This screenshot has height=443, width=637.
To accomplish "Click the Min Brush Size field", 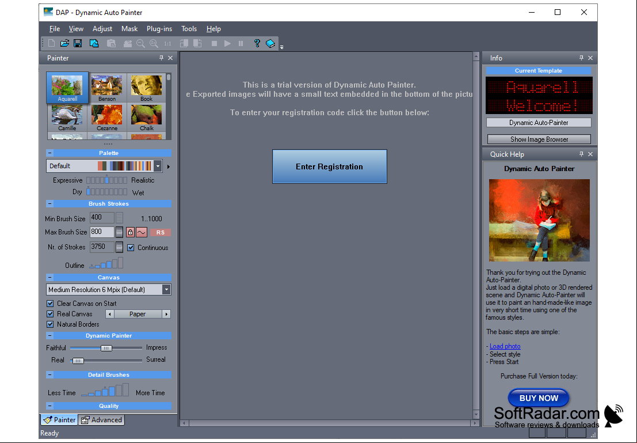I will point(102,218).
